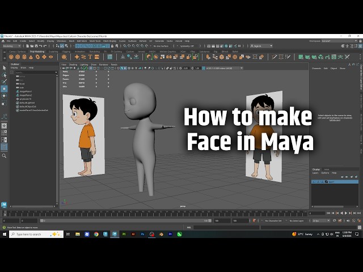Viewport: 363px width, 272px height.
Task: Click the time slider frame ruler
Action: point(156,213)
